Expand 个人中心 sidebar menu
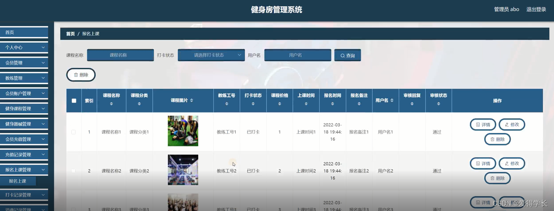The height and width of the screenshot is (211, 554). tap(24, 47)
